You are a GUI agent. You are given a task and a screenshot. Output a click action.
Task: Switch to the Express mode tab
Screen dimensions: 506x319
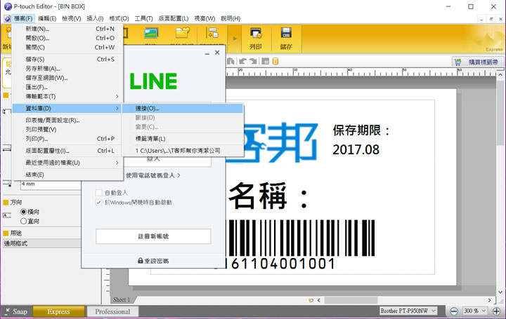tap(59, 311)
